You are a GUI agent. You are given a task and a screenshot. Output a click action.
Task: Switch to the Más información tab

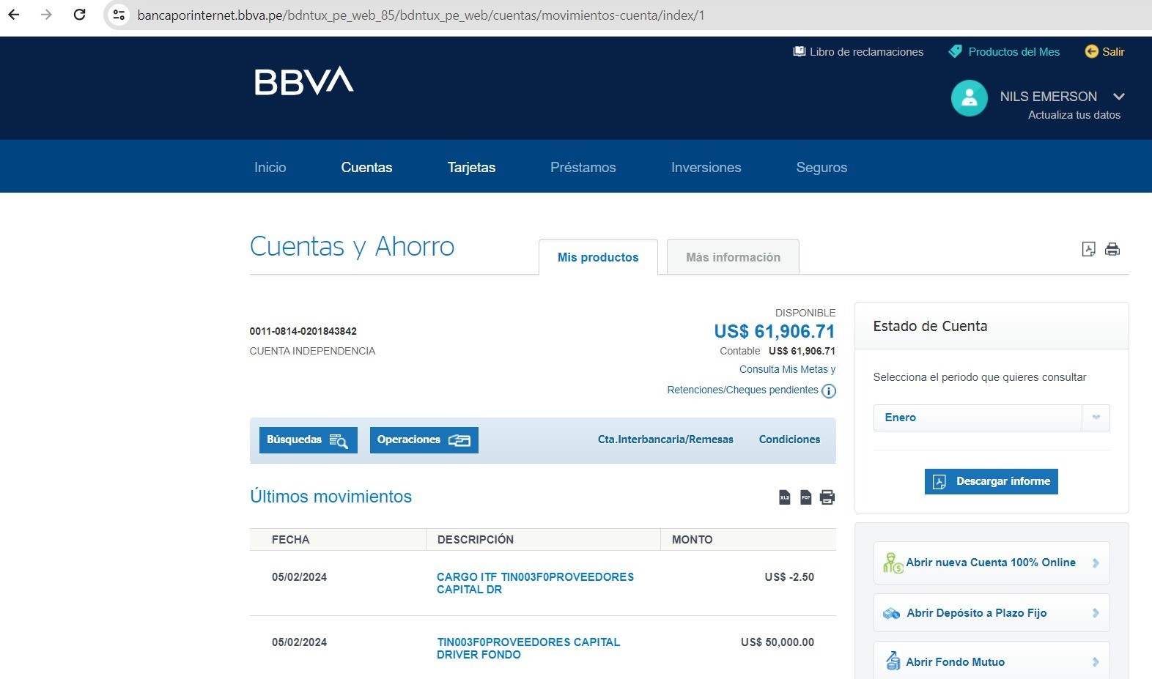point(733,257)
